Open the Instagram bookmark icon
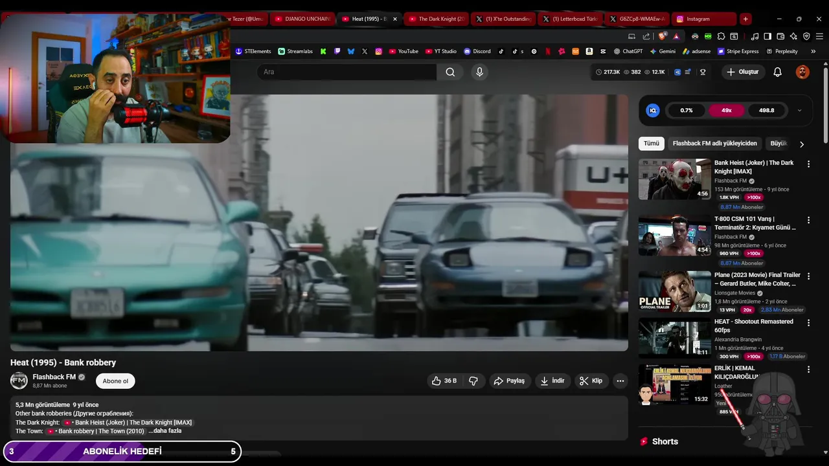This screenshot has width=829, height=466. 379,51
